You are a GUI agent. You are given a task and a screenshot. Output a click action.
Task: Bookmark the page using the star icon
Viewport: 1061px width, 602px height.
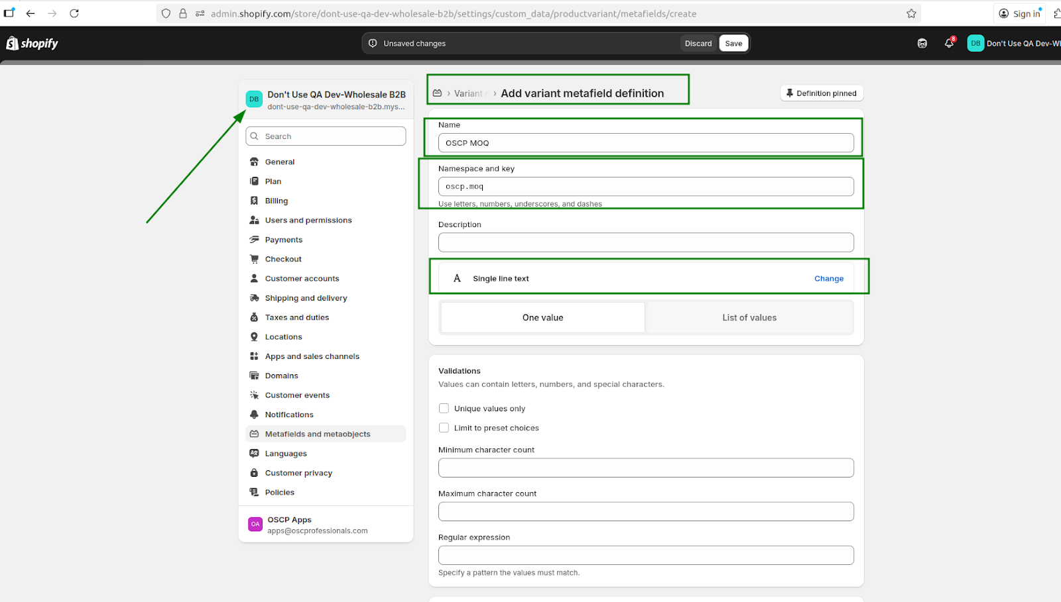tap(911, 13)
